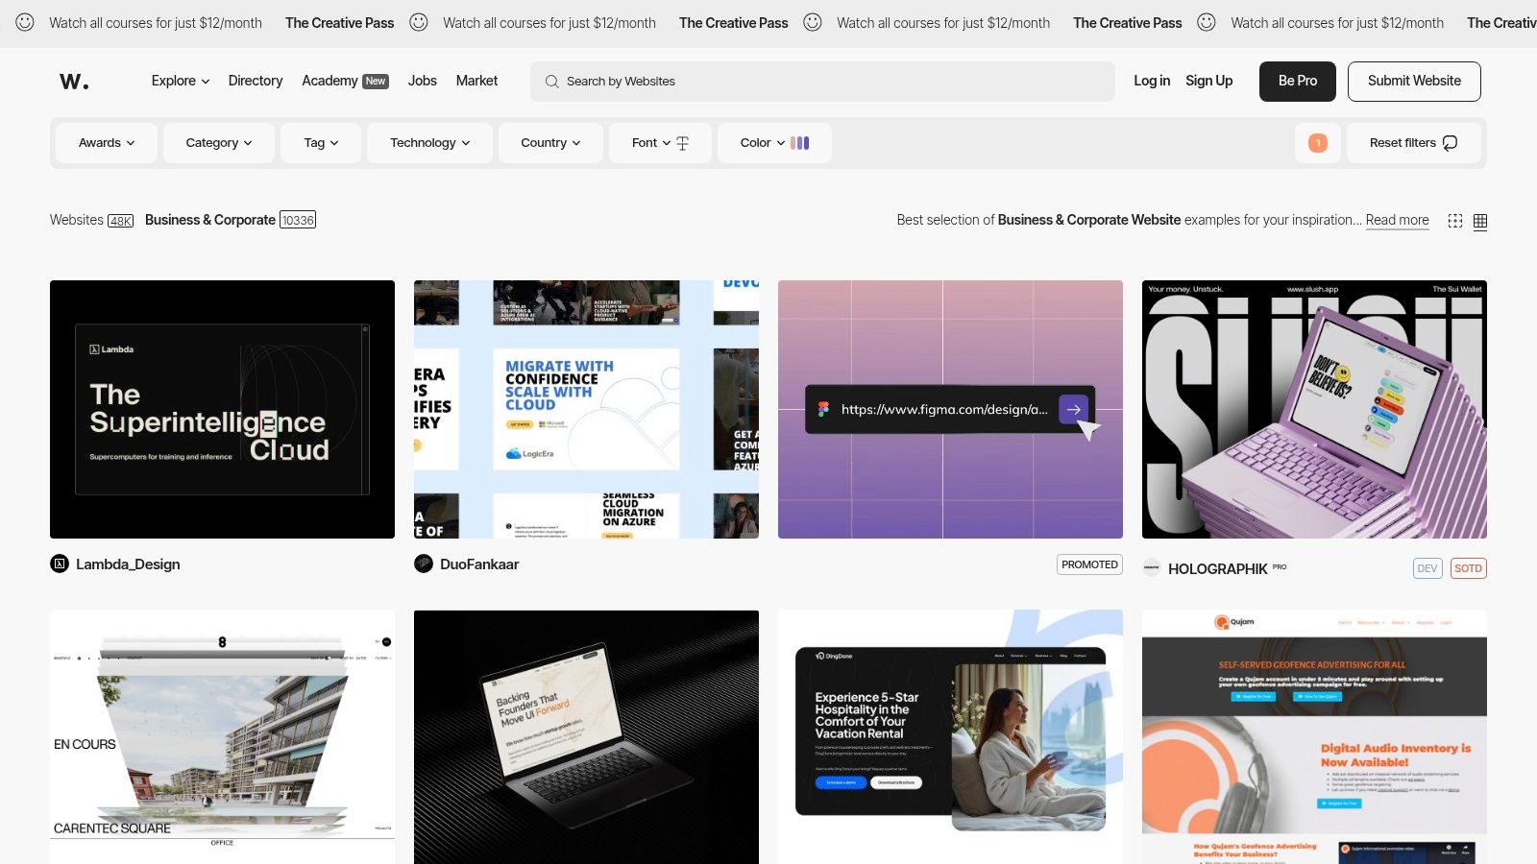1537x864 pixels.
Task: Click the Read more link
Action: (1397, 220)
